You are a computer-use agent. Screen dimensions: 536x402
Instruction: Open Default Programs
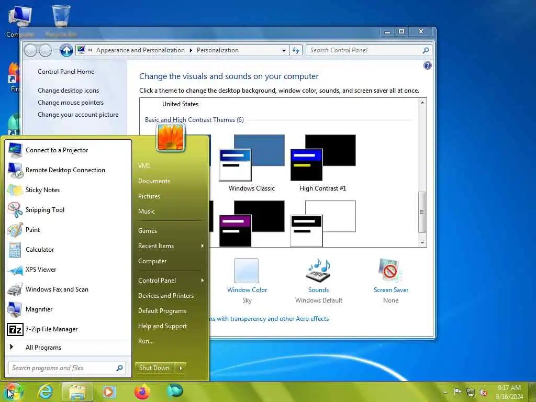point(162,311)
